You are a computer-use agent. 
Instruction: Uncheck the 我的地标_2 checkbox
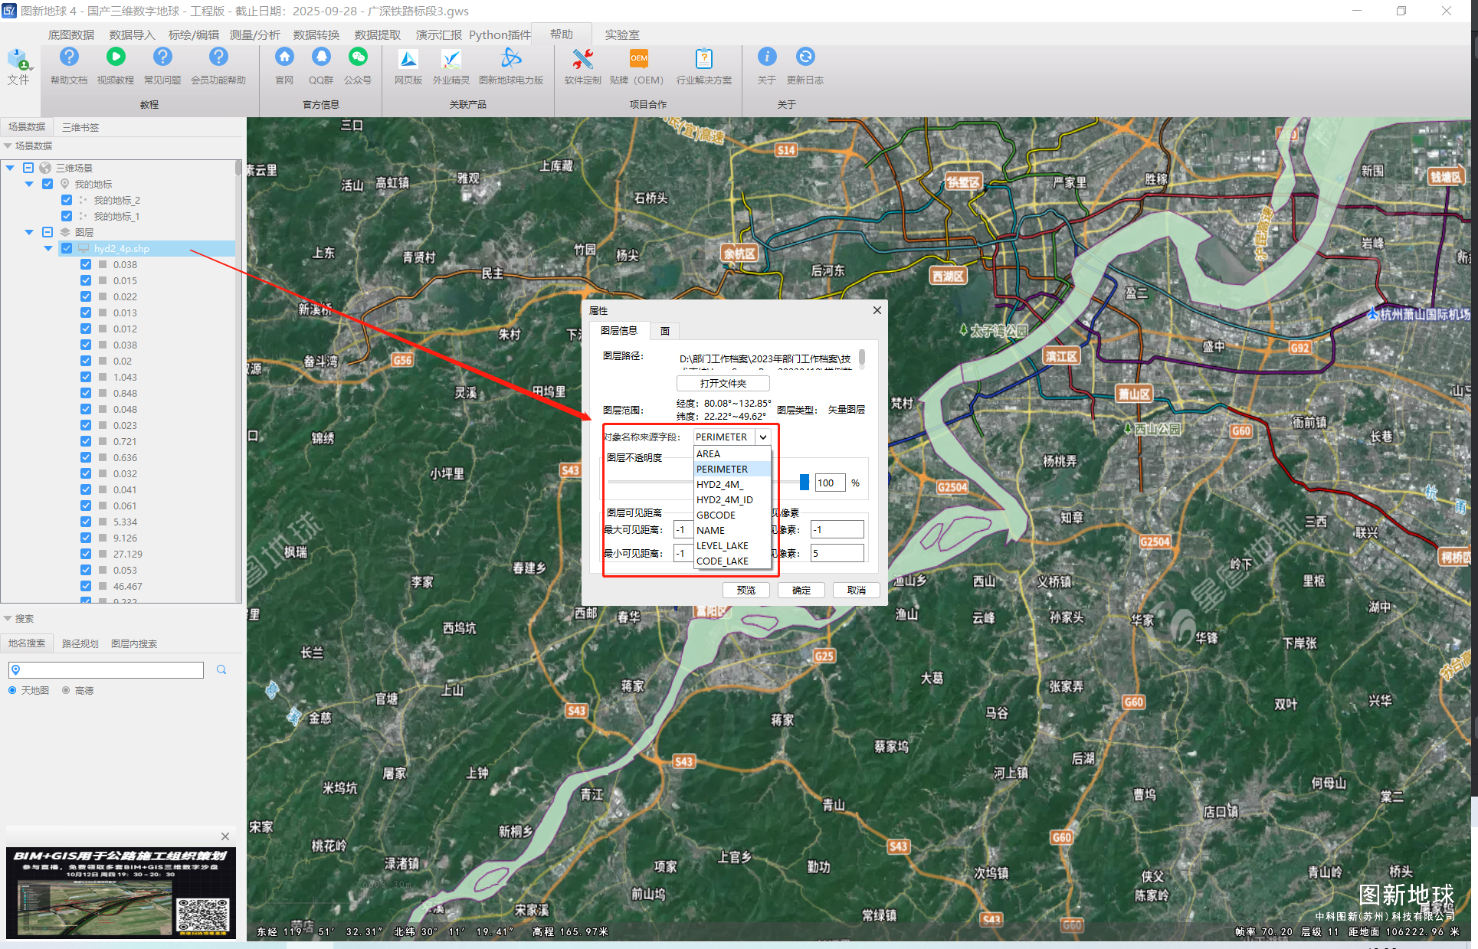pyautogui.click(x=67, y=200)
